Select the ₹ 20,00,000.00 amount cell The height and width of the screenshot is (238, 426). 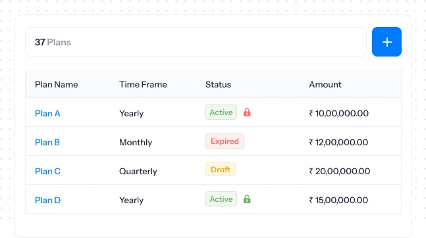pyautogui.click(x=339, y=171)
